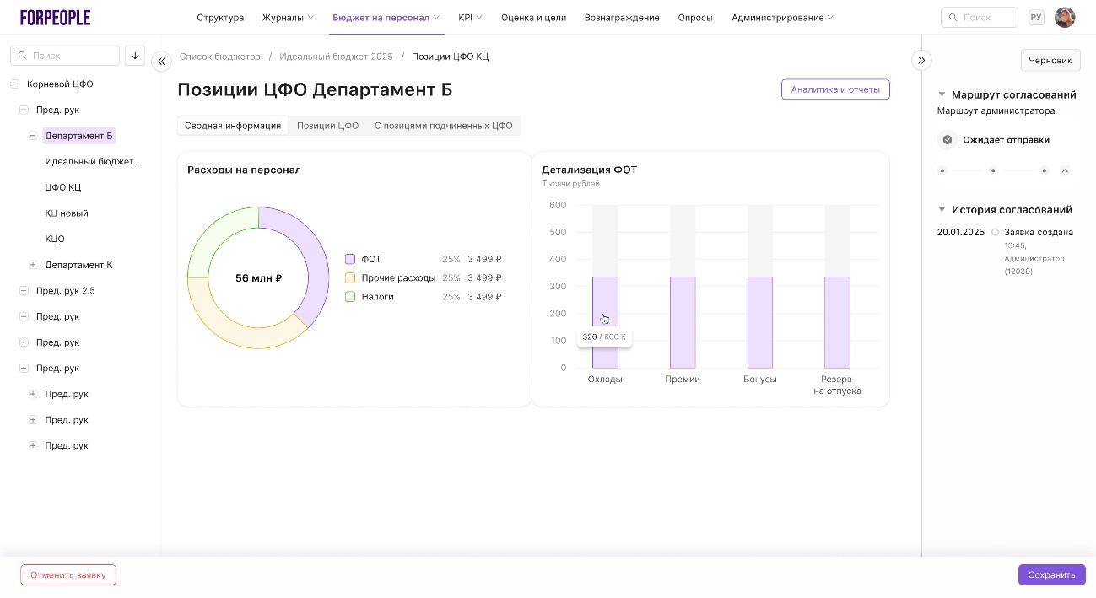Collapse the Корневой ЦФО tree node
Image resolution: width=1096 pixels, height=598 pixels.
point(15,84)
